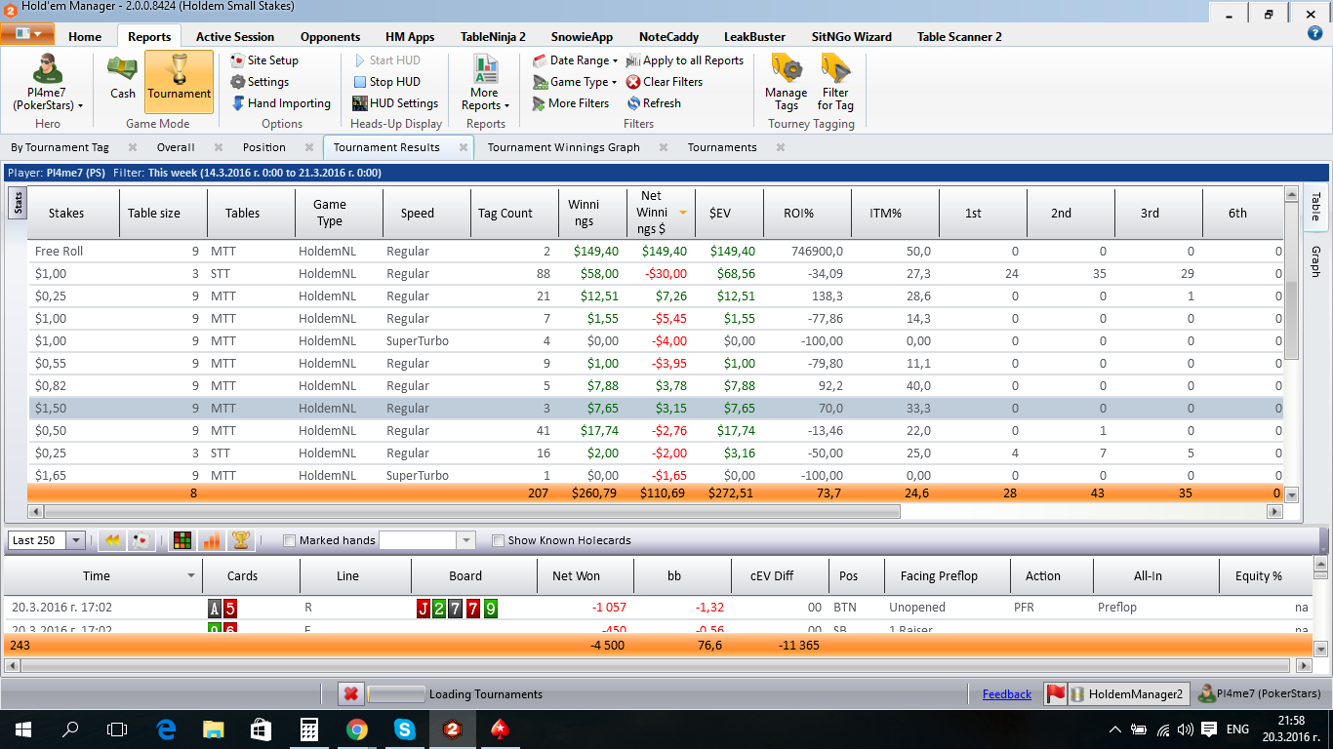Open the Date Range dropdown
This screenshot has width=1333, height=749.
tap(575, 60)
